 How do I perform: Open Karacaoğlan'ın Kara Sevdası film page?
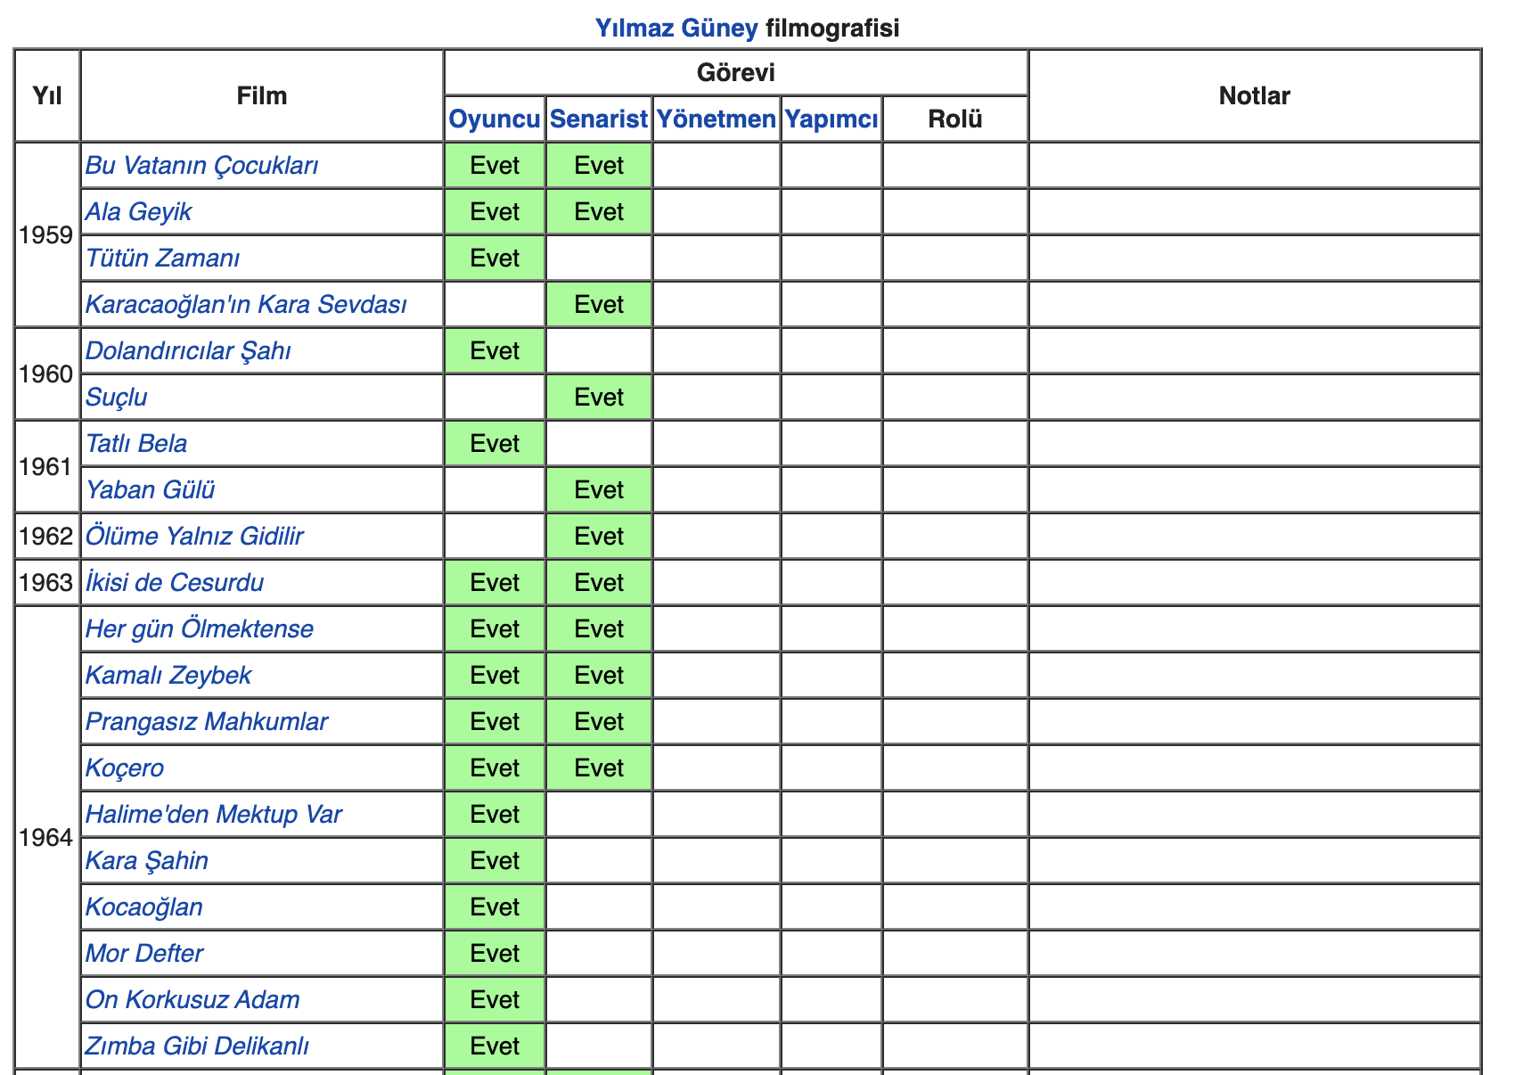pyautogui.click(x=246, y=305)
